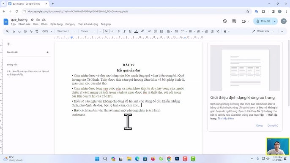Image resolution: width=290 pixels, height=163 pixels.
Task: Open the 'Chỉnh sửa' editing mode dropdown
Action: tap(263, 31)
